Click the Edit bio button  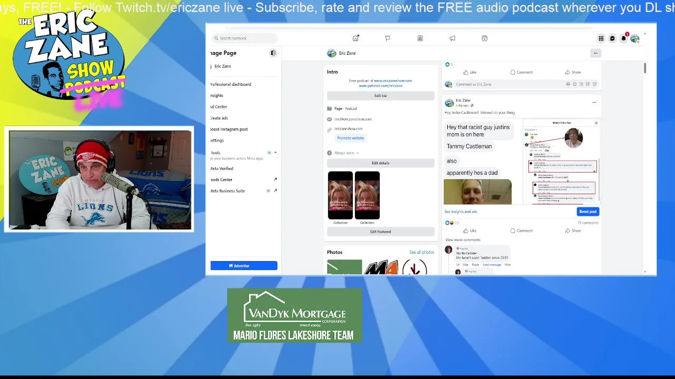tap(380, 96)
